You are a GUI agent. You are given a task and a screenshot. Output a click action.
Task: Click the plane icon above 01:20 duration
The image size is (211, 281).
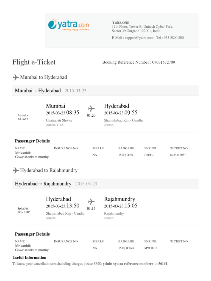point(91,108)
